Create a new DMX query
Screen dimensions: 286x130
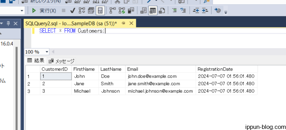tap(86, 2)
